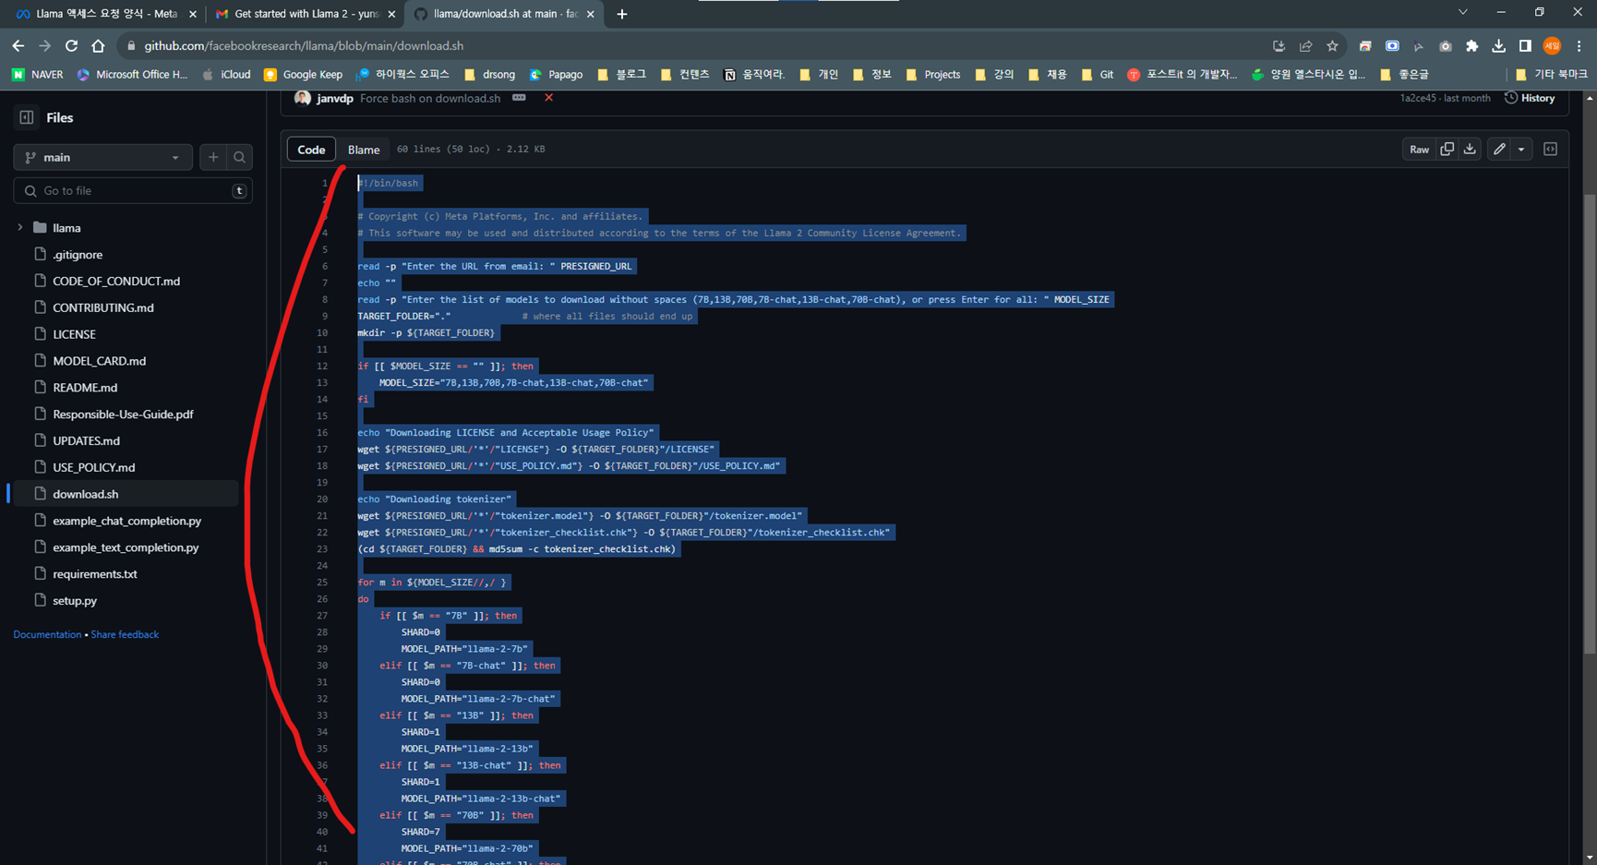The height and width of the screenshot is (865, 1597).
Task: Toggle browser side panel icon
Action: 1525,45
